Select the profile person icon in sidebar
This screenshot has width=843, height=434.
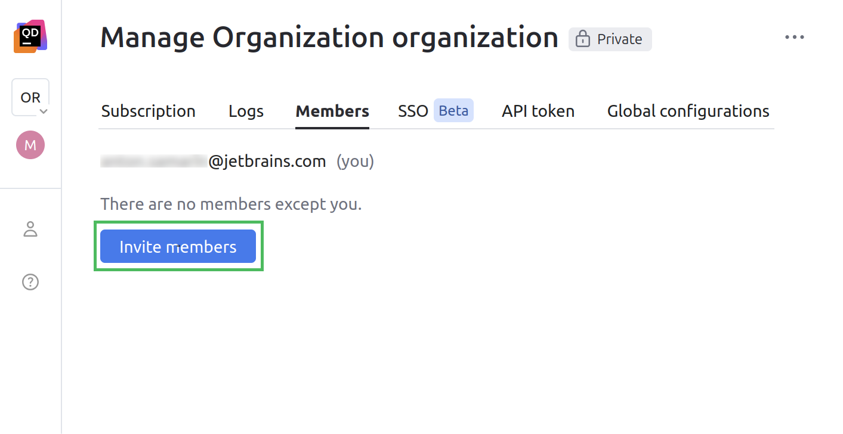[x=30, y=229]
